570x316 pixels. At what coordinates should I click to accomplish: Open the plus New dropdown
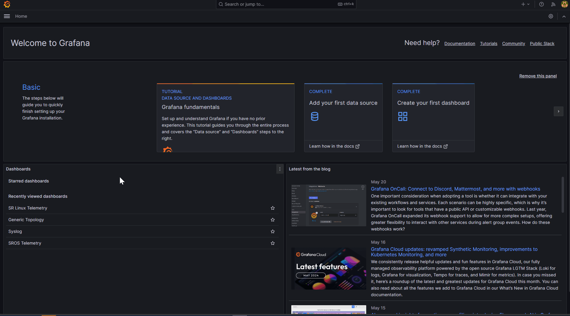coord(525,4)
